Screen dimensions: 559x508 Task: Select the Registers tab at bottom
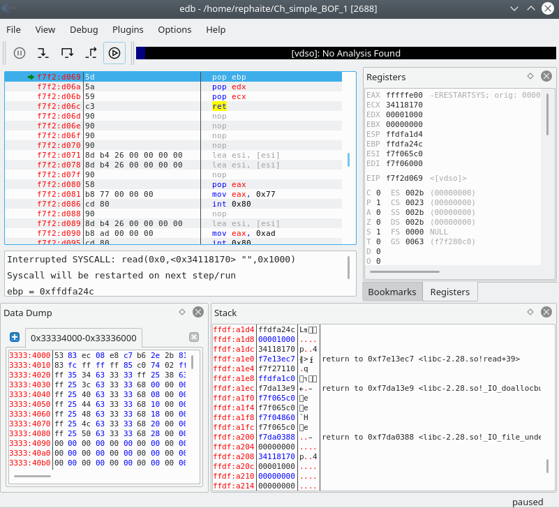449,292
